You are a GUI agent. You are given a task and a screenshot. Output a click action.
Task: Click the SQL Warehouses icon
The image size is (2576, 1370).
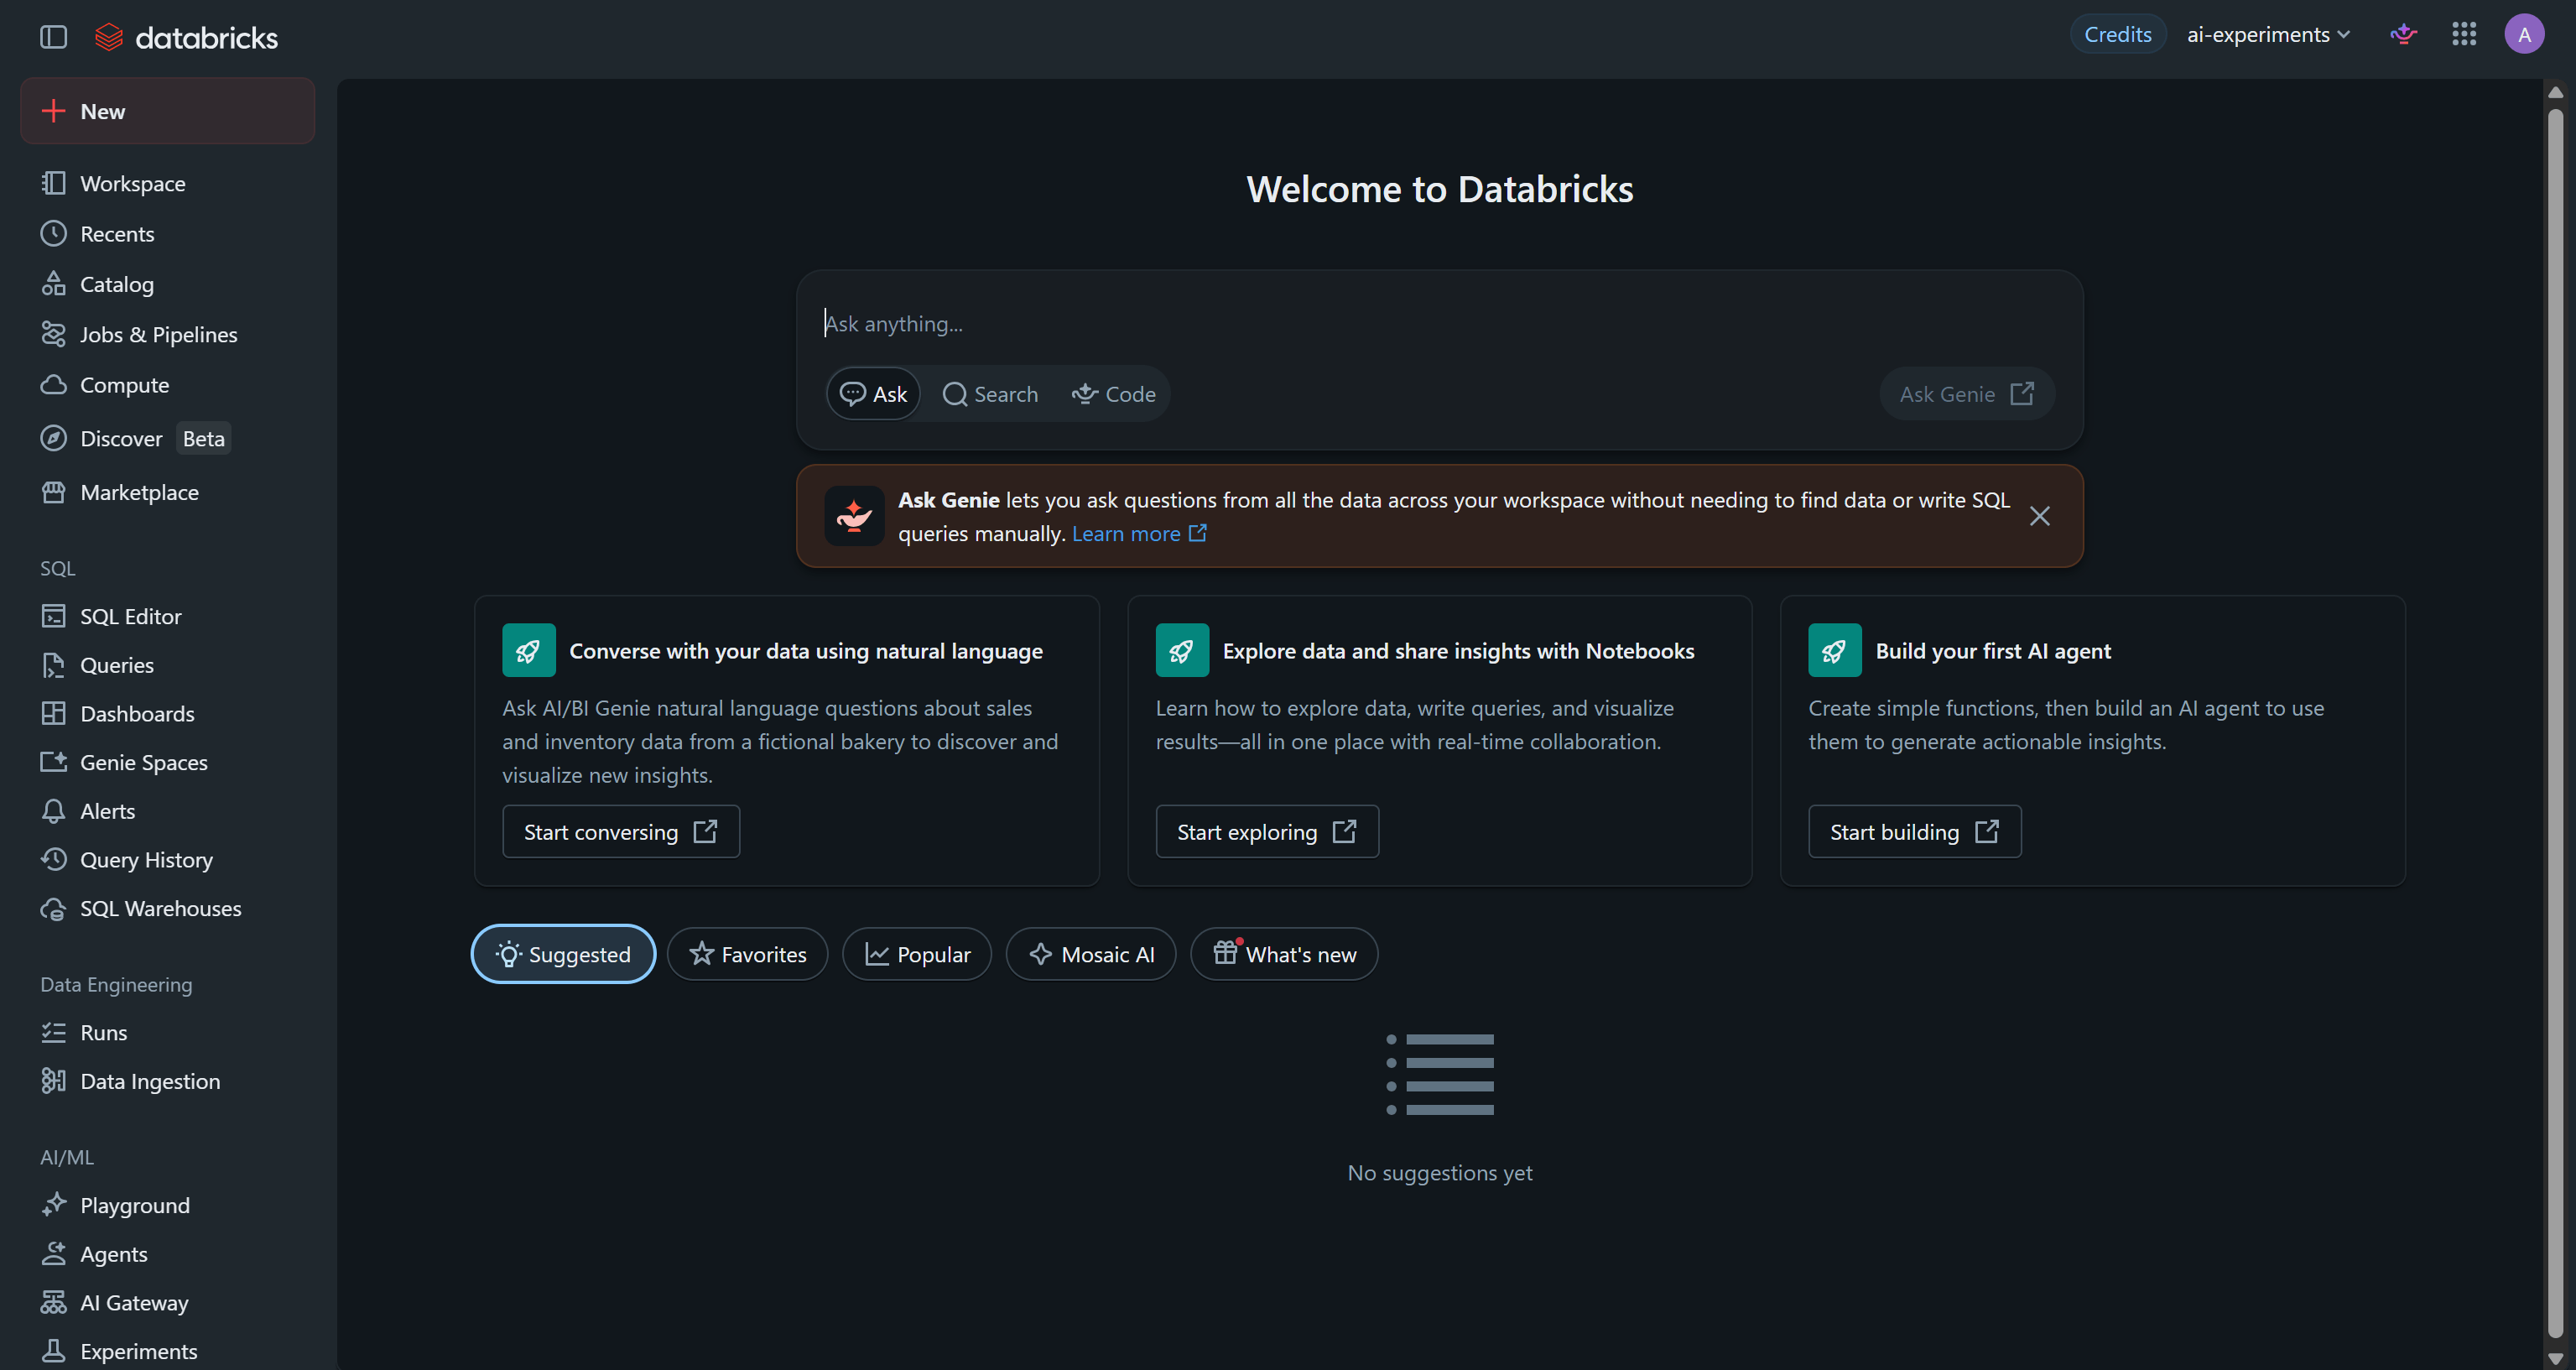click(x=53, y=908)
